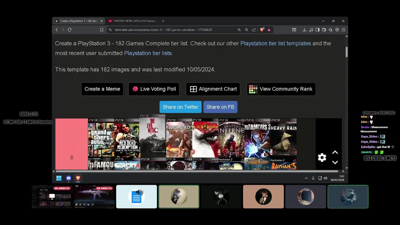This screenshot has width=400, height=225.
Task: Open Brave Rewards triangle icon
Action: pos(269,30)
